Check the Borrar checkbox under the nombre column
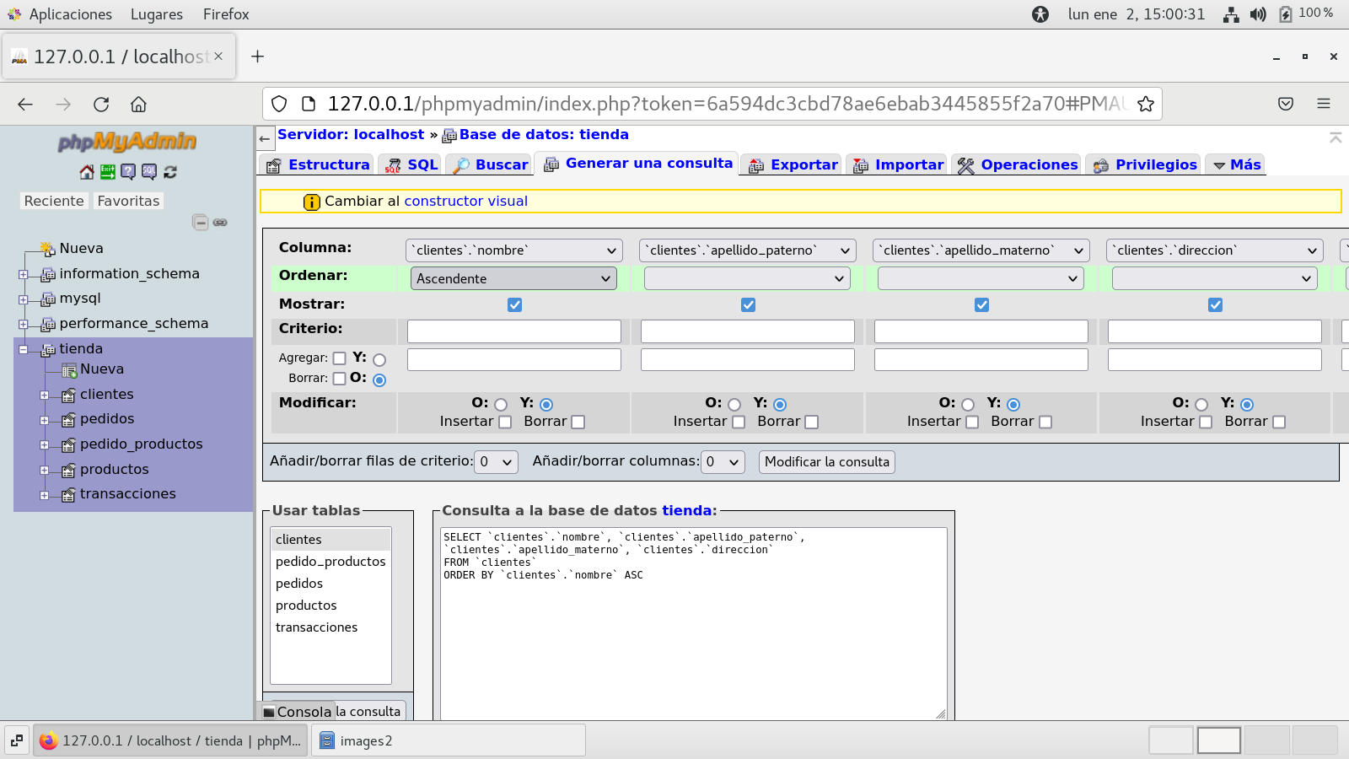The width and height of the screenshot is (1349, 759). [x=578, y=422]
